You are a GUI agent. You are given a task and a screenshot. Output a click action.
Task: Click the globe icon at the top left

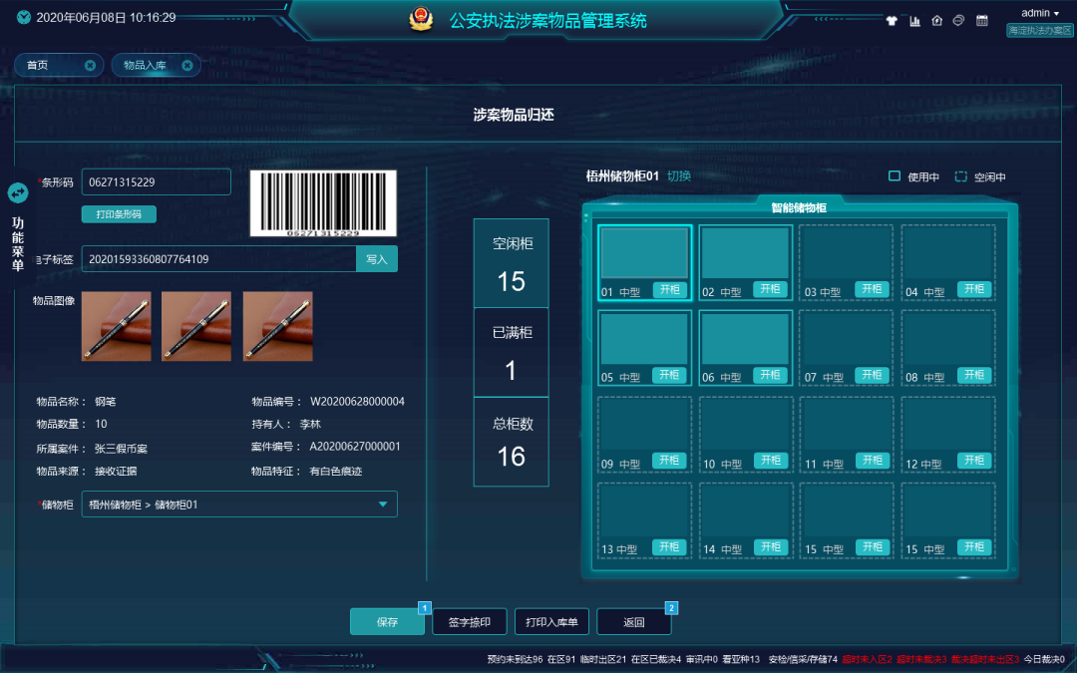point(22,16)
